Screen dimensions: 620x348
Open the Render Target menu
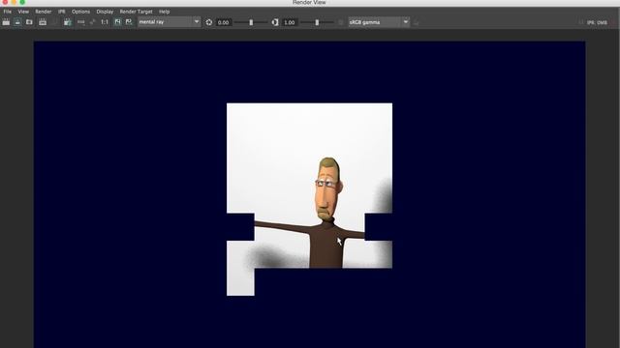(136, 12)
